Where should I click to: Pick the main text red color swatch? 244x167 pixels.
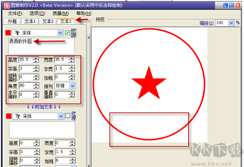pos(8,33)
